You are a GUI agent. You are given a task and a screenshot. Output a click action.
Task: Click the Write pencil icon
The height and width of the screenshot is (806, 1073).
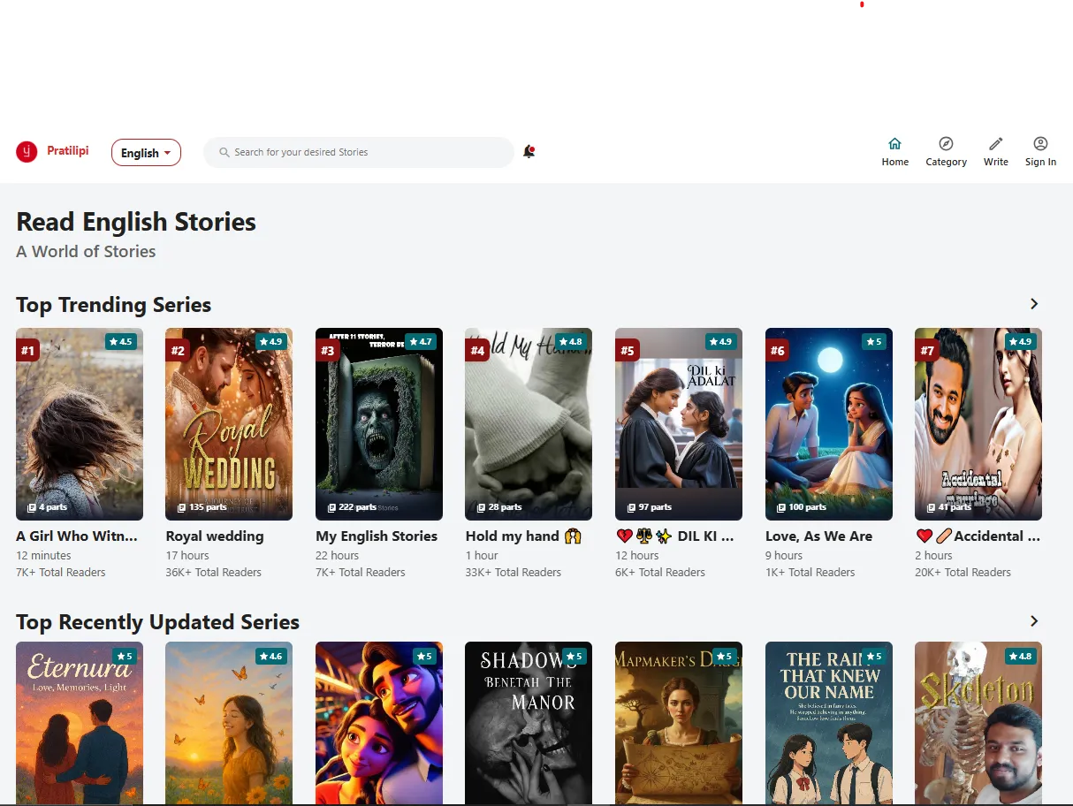(995, 143)
